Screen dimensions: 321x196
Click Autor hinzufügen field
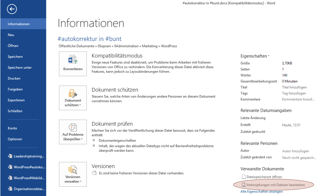296,151
